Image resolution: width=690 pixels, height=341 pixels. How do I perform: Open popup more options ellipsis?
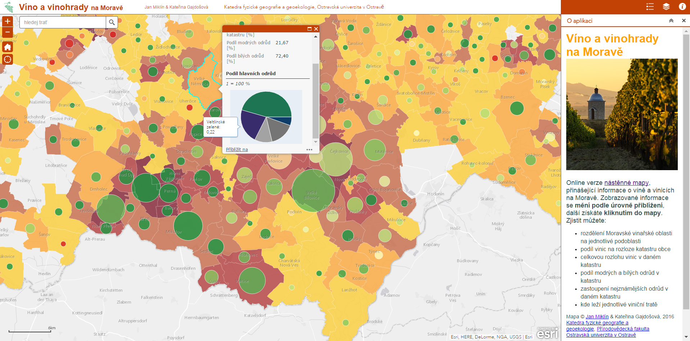coord(309,150)
